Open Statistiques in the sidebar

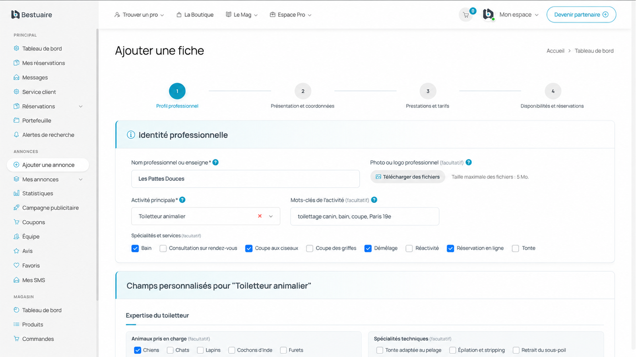[x=37, y=194]
